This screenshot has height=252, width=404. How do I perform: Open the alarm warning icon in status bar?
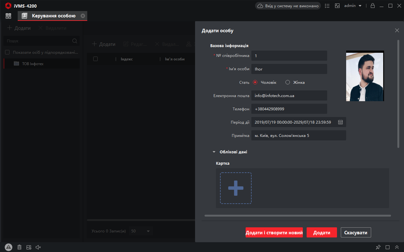9,247
